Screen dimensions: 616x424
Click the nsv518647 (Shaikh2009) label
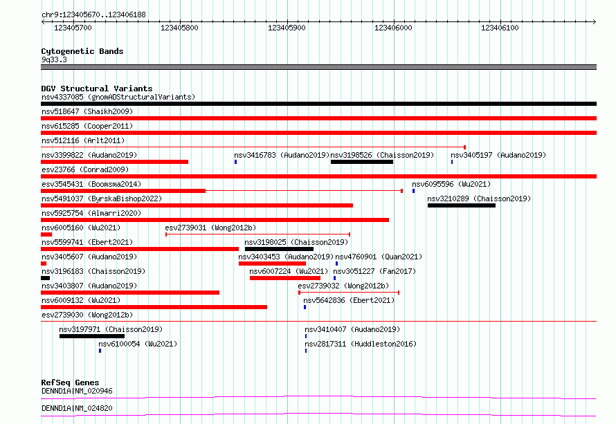pyautogui.click(x=87, y=111)
